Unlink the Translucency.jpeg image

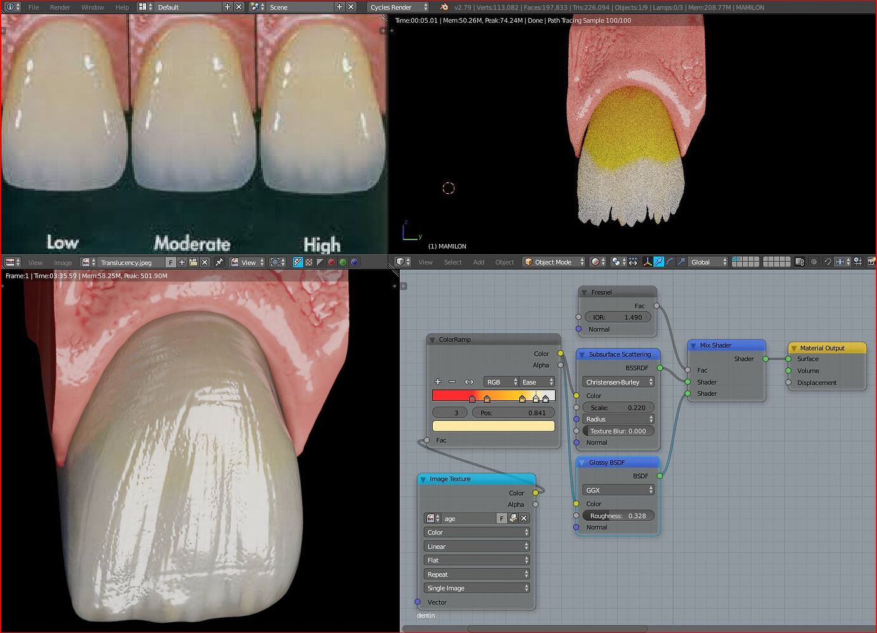205,262
